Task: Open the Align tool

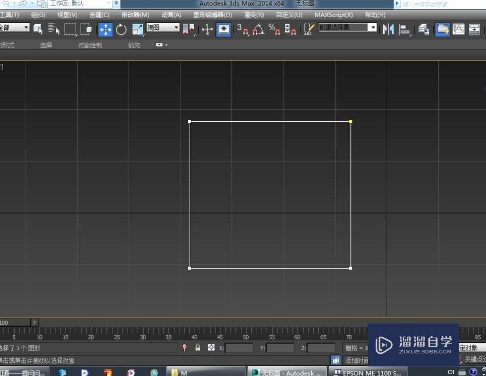Action: (x=404, y=29)
